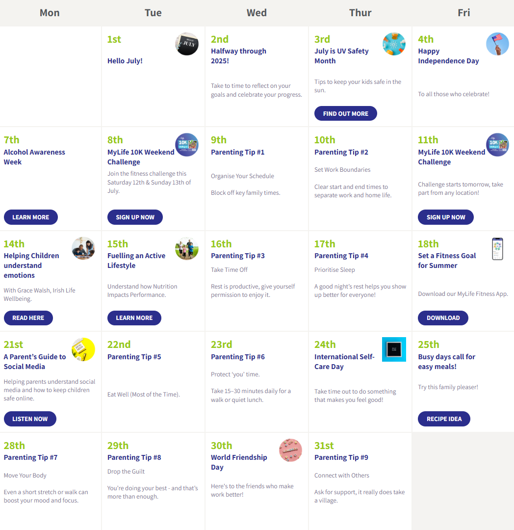Open Find Out More for UV Safety
Screen dimensions: 514x530
pos(345,113)
